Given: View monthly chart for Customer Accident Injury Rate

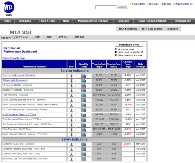Looking at the screenshot, I should tap(83, 149).
